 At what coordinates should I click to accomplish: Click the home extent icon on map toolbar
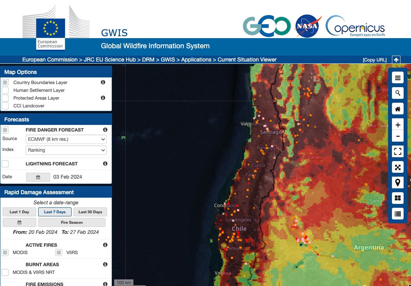click(x=397, y=109)
